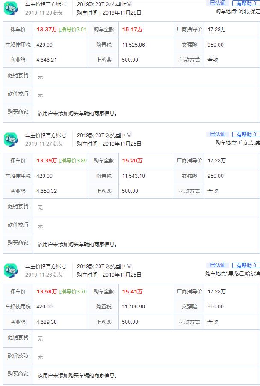Select total purchase price 15.17万

click(133, 29)
